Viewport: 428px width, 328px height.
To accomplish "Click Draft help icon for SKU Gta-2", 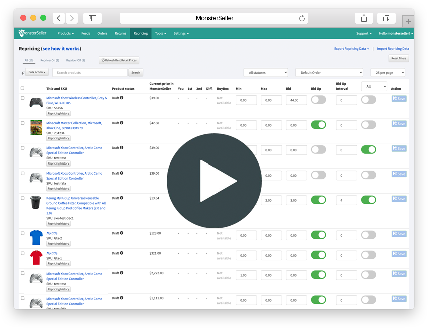I will pyautogui.click(x=122, y=233).
